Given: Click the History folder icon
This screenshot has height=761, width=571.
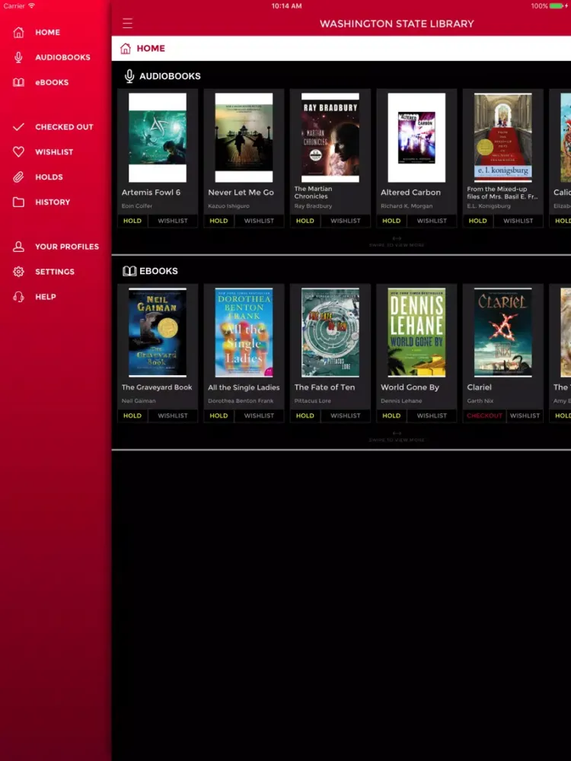Looking at the screenshot, I should click(x=18, y=202).
